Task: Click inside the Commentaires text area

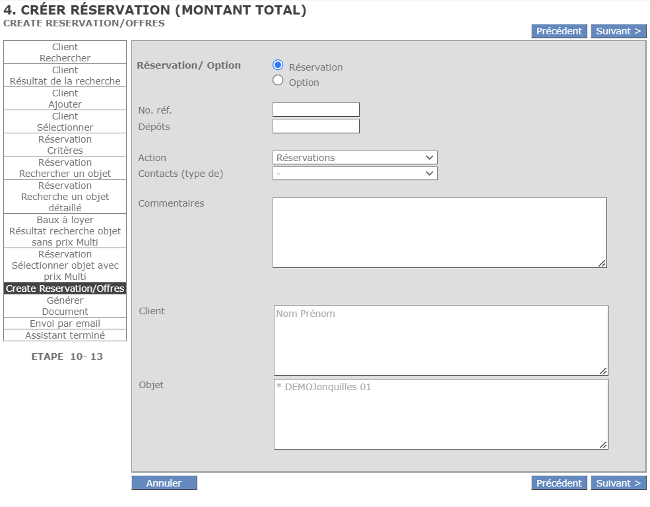Action: click(x=439, y=232)
